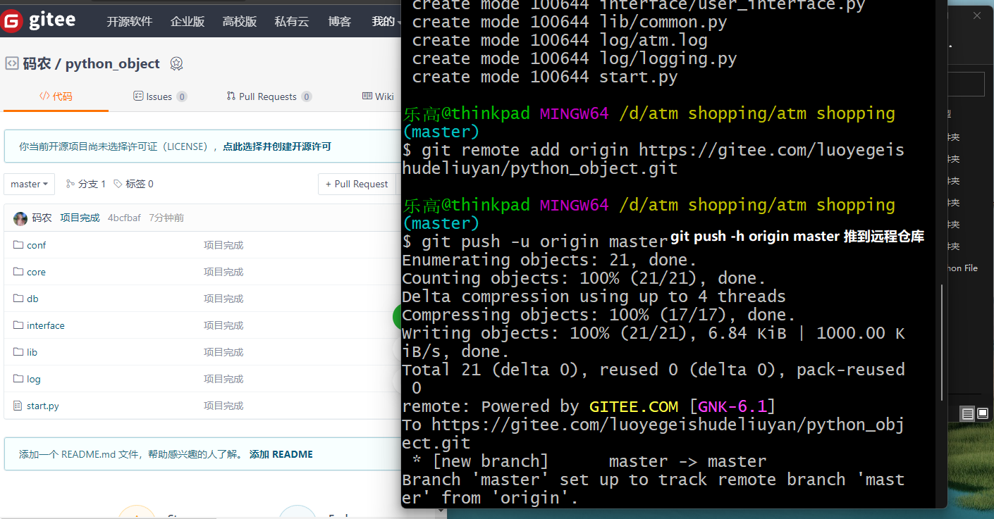The height and width of the screenshot is (519, 994).
Task: Click the 项目完成 commit message in the conf row
Action: tap(223, 245)
